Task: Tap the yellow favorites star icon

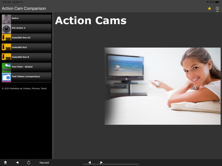Action: [210, 8]
